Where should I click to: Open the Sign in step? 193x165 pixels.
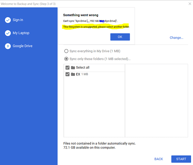coord(18,20)
